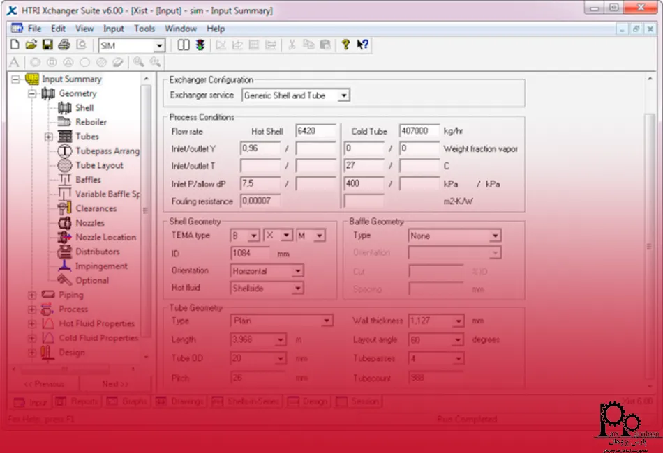
Task: Click the Hot Shell flow rate field
Action: coord(315,130)
